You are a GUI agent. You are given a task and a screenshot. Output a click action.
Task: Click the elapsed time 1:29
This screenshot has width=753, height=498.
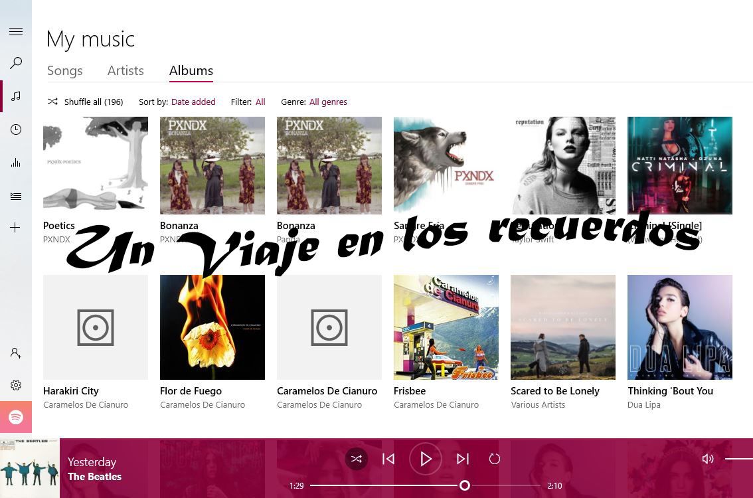pyautogui.click(x=297, y=485)
